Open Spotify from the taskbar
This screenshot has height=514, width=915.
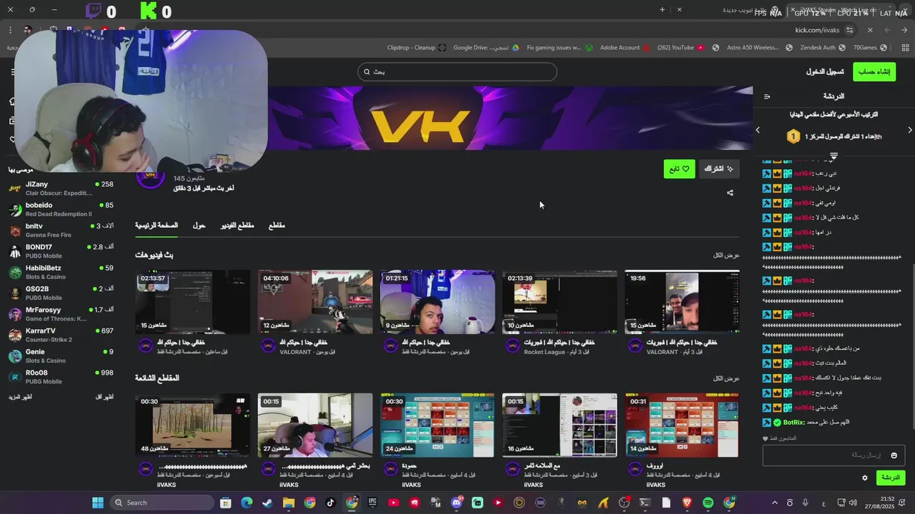pos(708,503)
